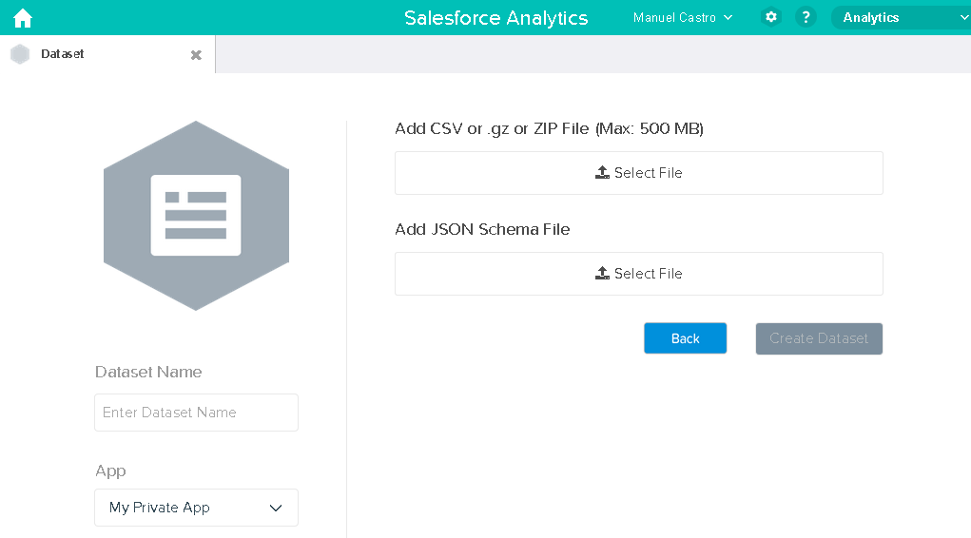The width and height of the screenshot is (971, 538).
Task: Click the Add CSV or .gz or ZIP File label
Action: (x=550, y=128)
